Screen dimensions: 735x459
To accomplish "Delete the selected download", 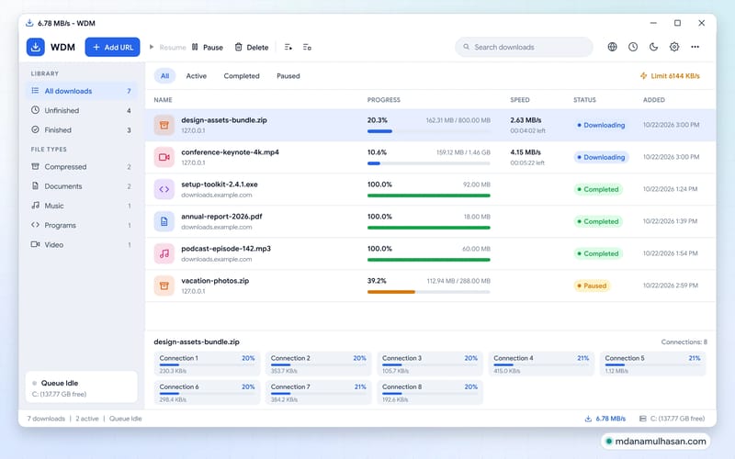I will (x=252, y=48).
